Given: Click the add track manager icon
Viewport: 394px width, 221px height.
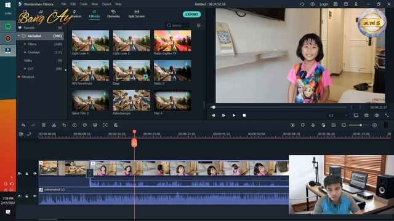Looking at the screenshot, I should point(21,134).
